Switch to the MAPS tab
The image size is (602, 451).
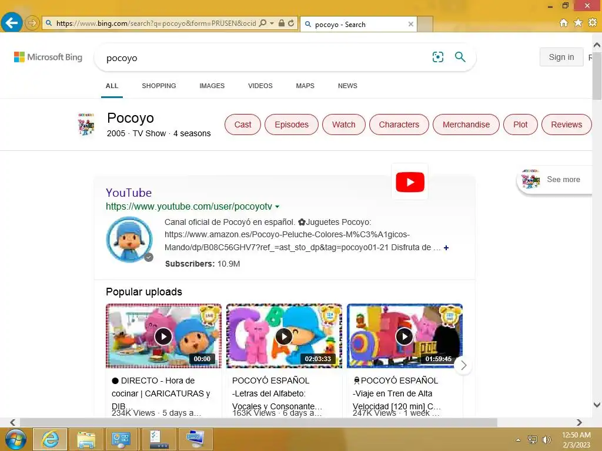click(305, 86)
